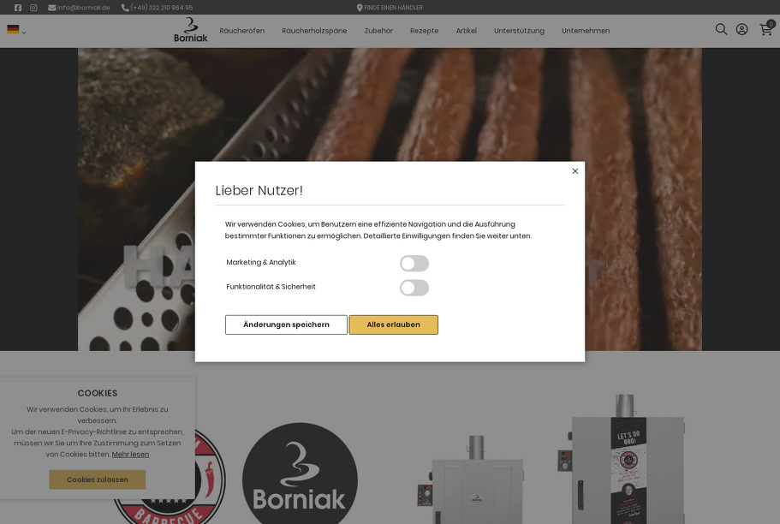Enable the Funktionalität & Sicherheit toggle

pyautogui.click(x=414, y=288)
